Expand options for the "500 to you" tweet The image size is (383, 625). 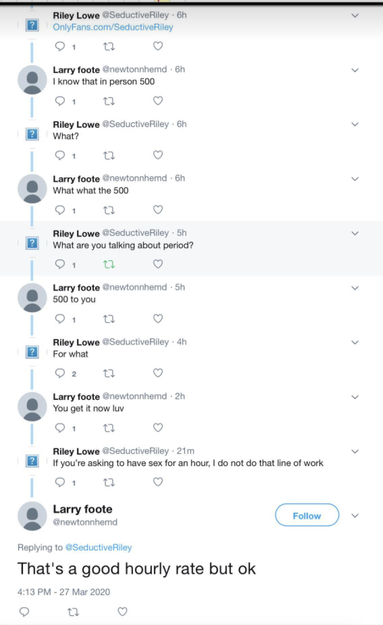[355, 288]
